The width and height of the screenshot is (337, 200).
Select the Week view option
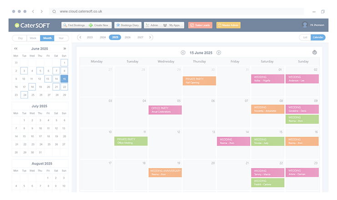pyautogui.click(x=33, y=38)
